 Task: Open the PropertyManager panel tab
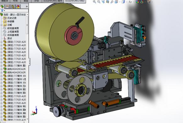7,7
